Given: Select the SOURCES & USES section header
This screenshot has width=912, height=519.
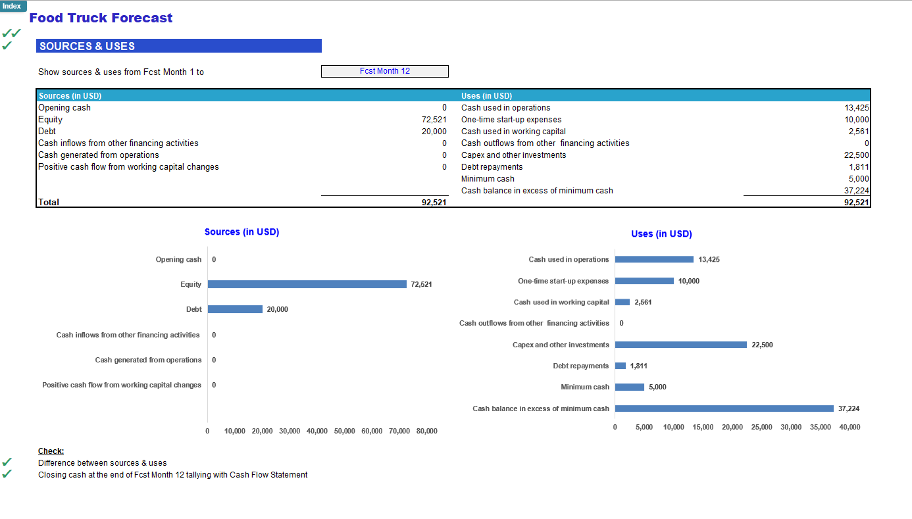Looking at the screenshot, I should pos(179,46).
